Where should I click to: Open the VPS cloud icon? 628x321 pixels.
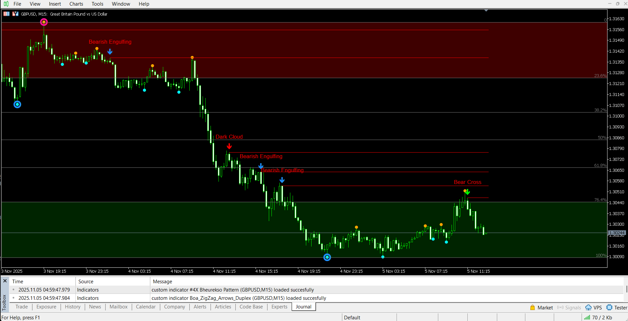coord(588,307)
